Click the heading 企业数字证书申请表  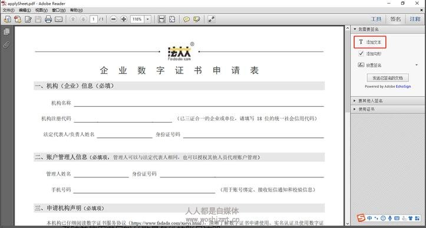click(179, 70)
